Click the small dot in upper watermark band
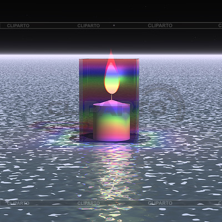The image size is (222, 222). pos(114,26)
